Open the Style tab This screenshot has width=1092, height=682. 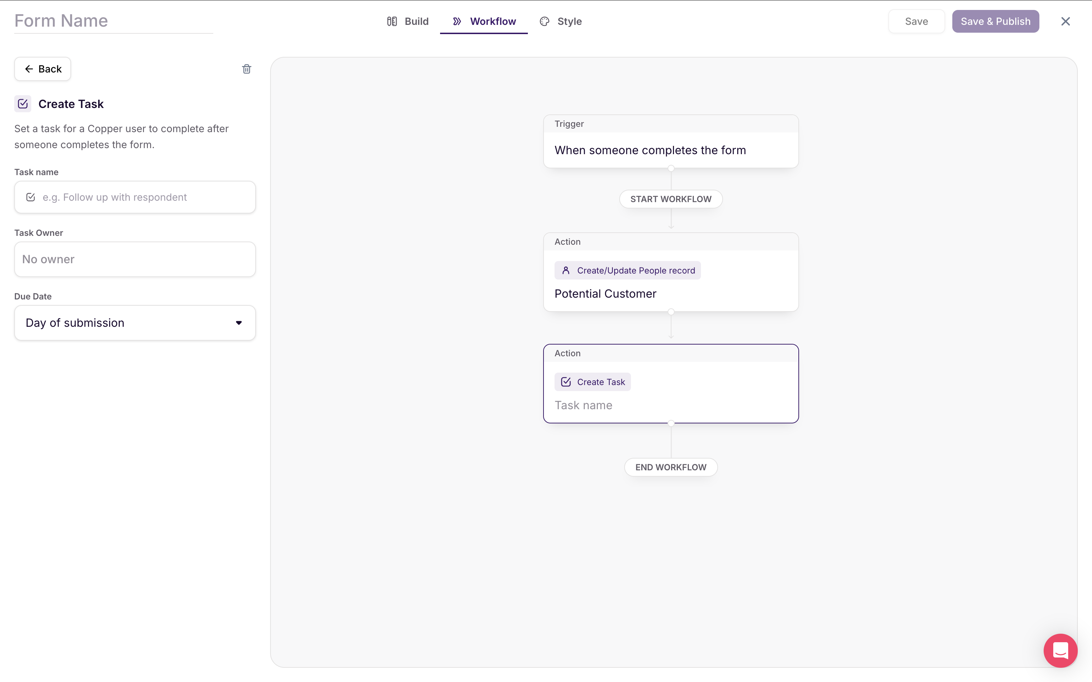[561, 21]
